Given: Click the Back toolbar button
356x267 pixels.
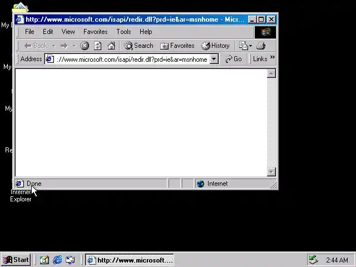Looking at the screenshot, I should pos(36,46).
